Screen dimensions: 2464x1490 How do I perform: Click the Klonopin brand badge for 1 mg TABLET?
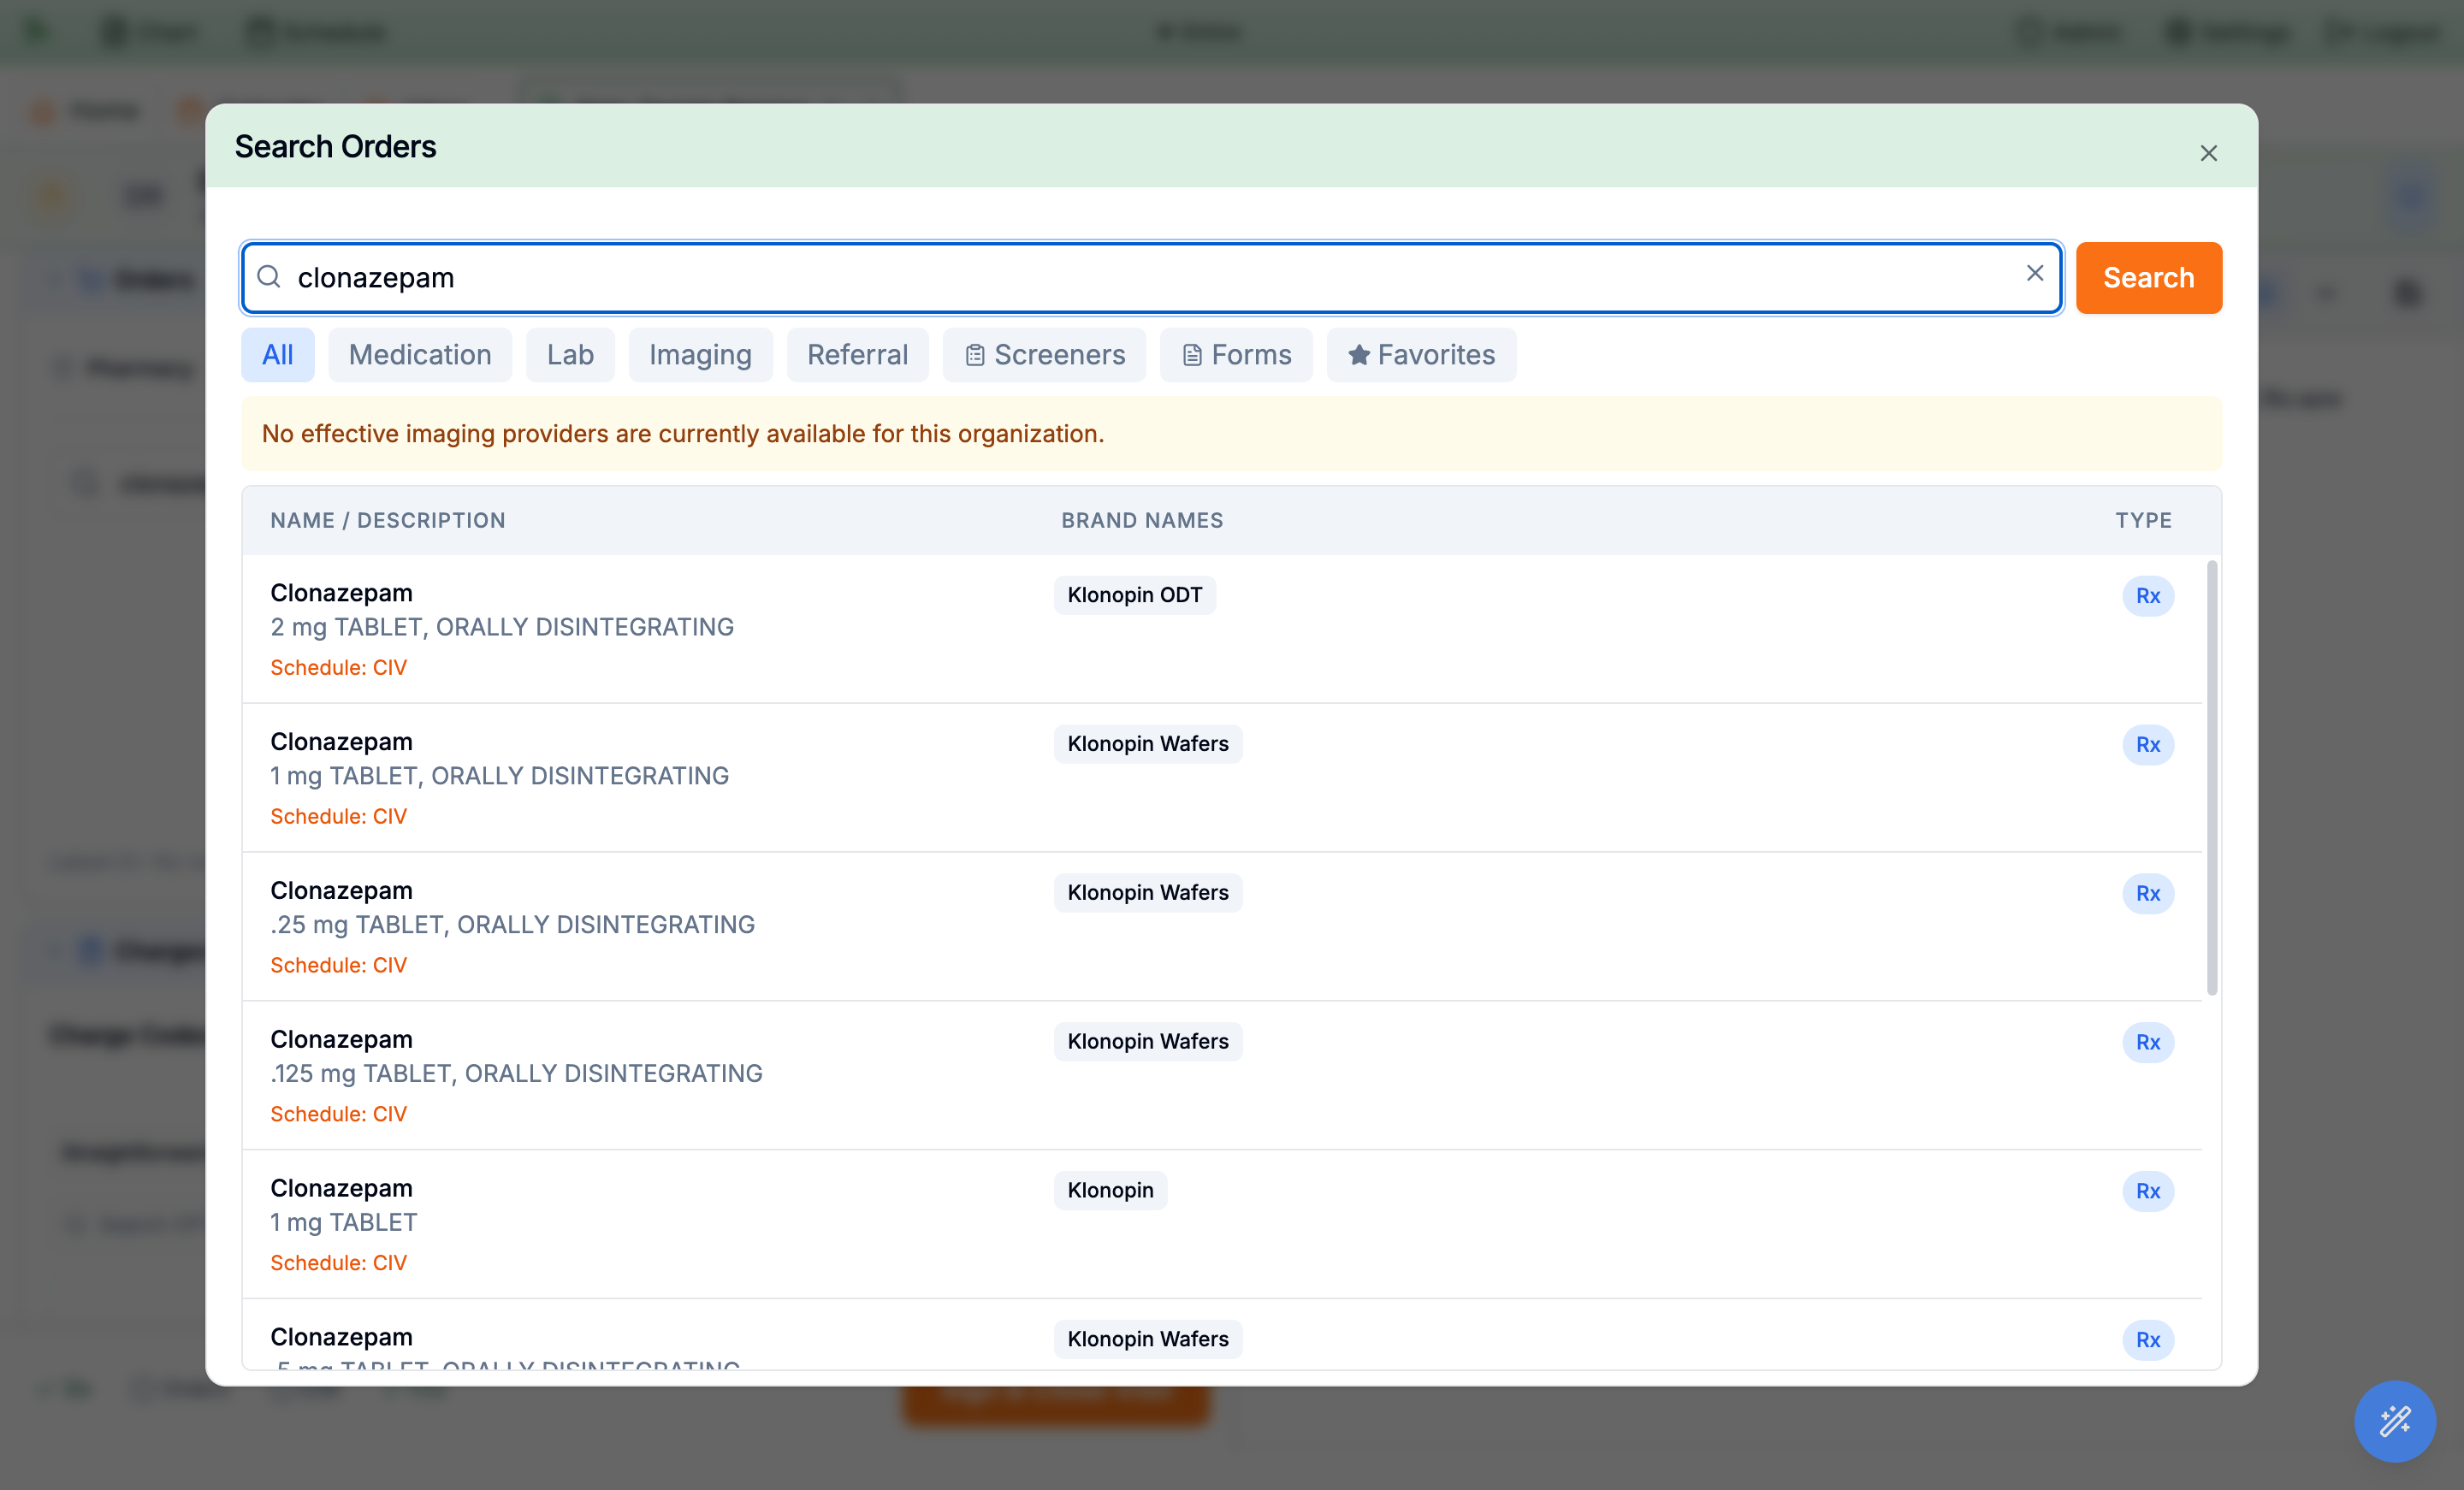pos(1110,1191)
